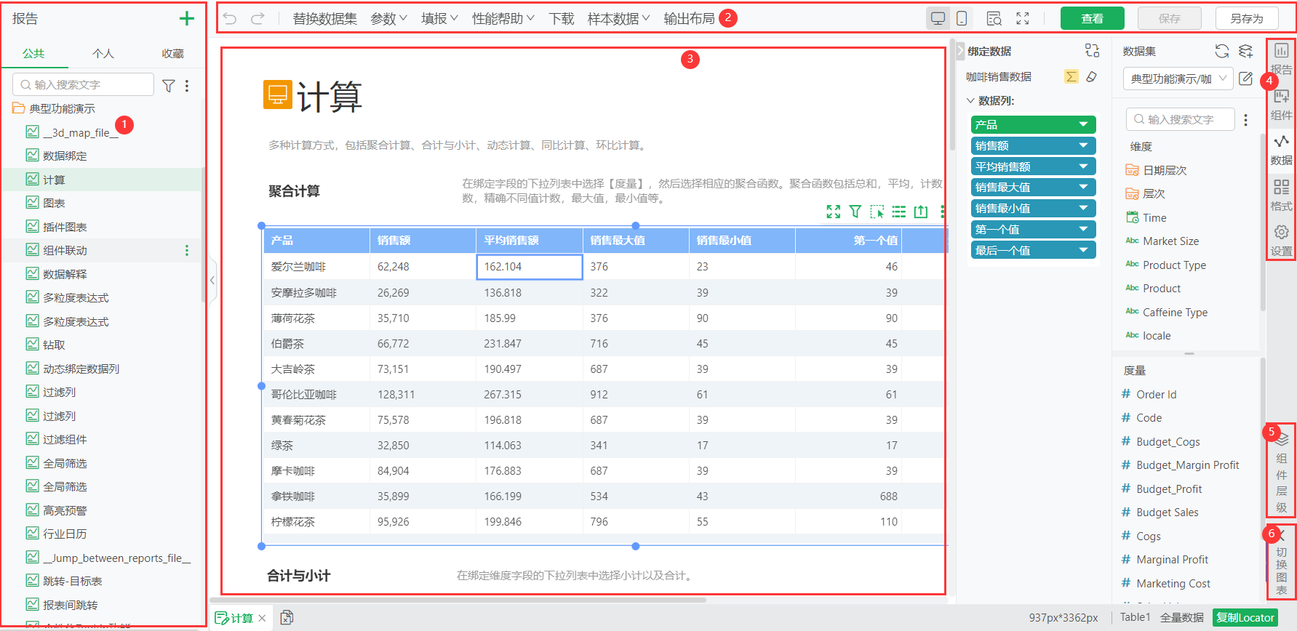Viewport: 1297px width, 631px height.
Task: Refresh the dataset with circular arrow icon
Action: pos(1222,51)
